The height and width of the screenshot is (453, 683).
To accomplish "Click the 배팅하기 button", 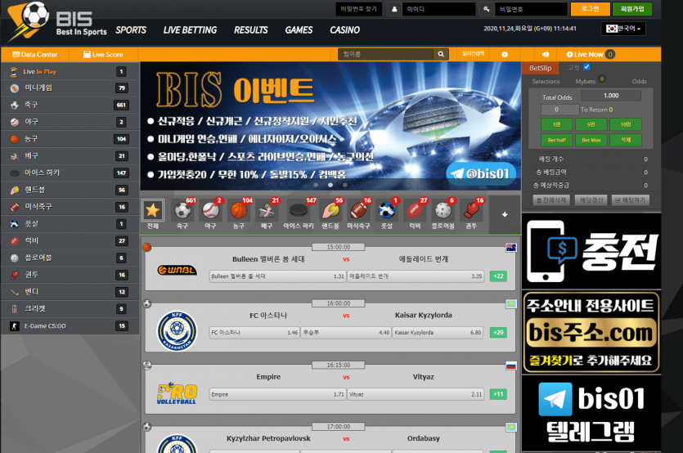I will (x=631, y=200).
